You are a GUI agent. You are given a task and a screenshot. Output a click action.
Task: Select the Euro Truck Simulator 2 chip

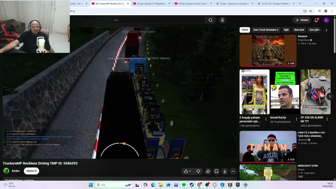point(266,30)
